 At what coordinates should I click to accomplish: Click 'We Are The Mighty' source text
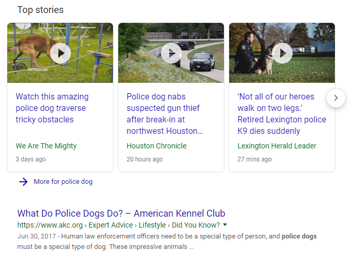pos(46,146)
